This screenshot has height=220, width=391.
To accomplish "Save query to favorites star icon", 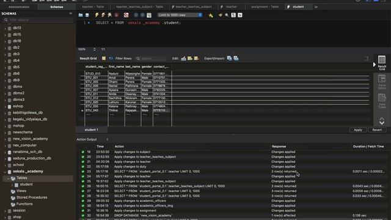I will pyautogui.click(x=211, y=15).
